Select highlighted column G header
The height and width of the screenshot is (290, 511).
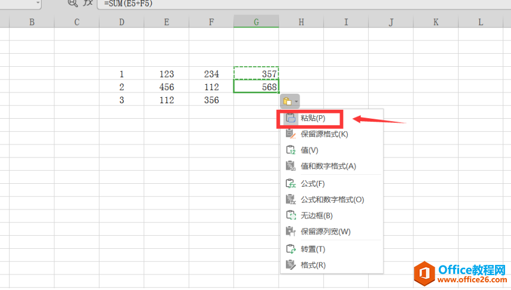[x=256, y=22]
